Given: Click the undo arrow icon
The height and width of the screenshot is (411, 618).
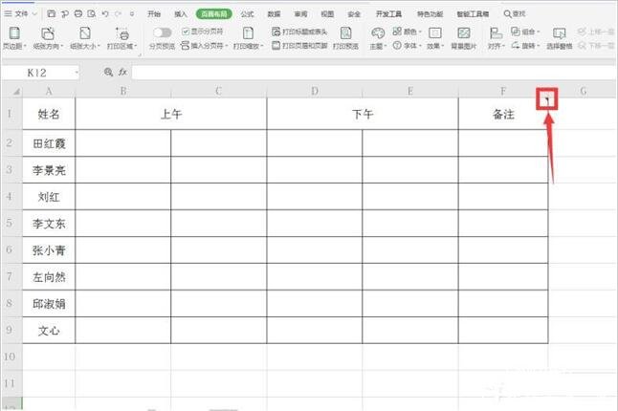Looking at the screenshot, I should (x=105, y=13).
